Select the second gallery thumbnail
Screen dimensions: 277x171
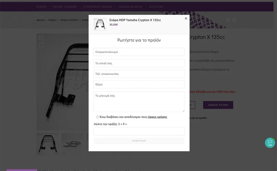(73, 144)
